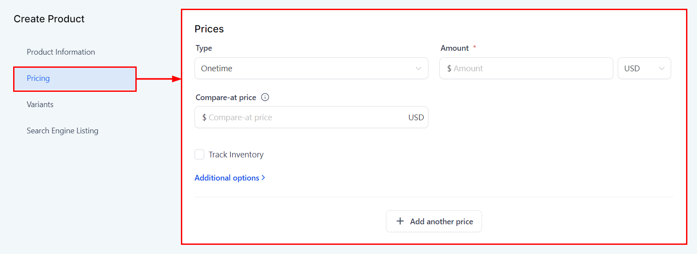
Task: Click the Compare-at price info icon
Action: click(265, 97)
